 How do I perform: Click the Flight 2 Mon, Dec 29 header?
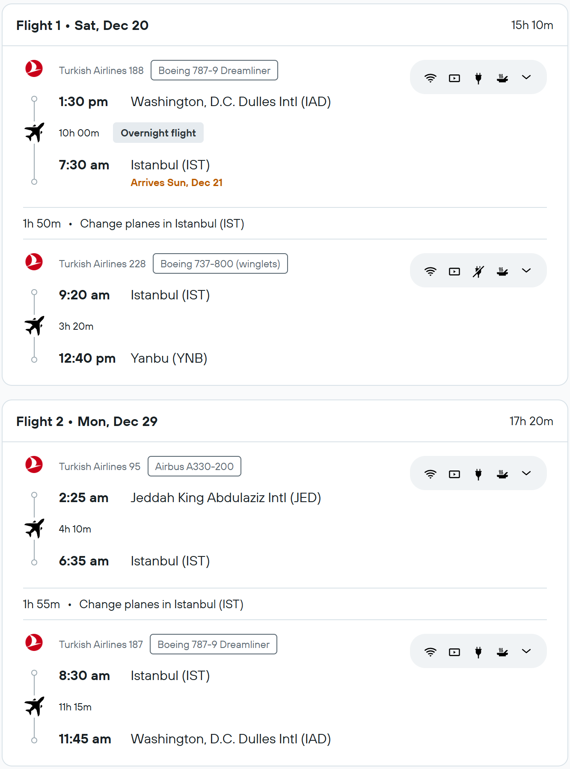click(87, 421)
